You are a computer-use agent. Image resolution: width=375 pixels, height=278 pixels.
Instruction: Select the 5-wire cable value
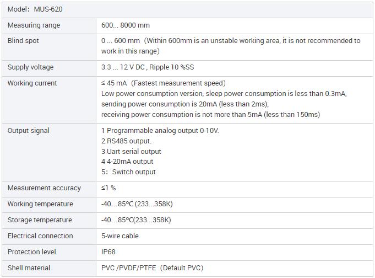click(120, 236)
